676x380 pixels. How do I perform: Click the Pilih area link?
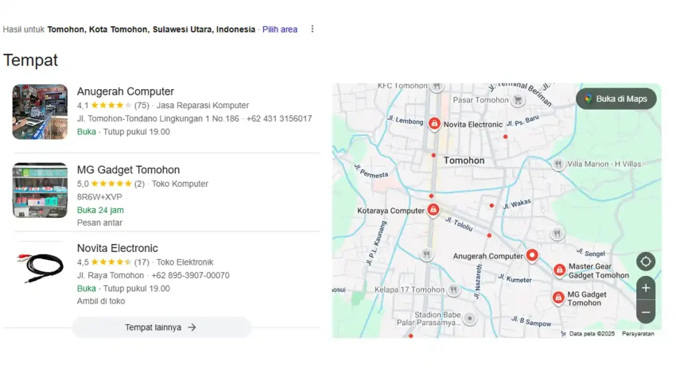280,29
